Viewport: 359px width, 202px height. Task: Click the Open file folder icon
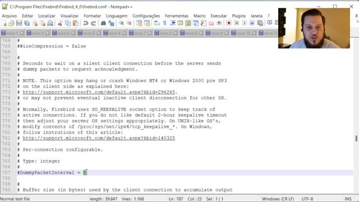[x=11, y=23]
